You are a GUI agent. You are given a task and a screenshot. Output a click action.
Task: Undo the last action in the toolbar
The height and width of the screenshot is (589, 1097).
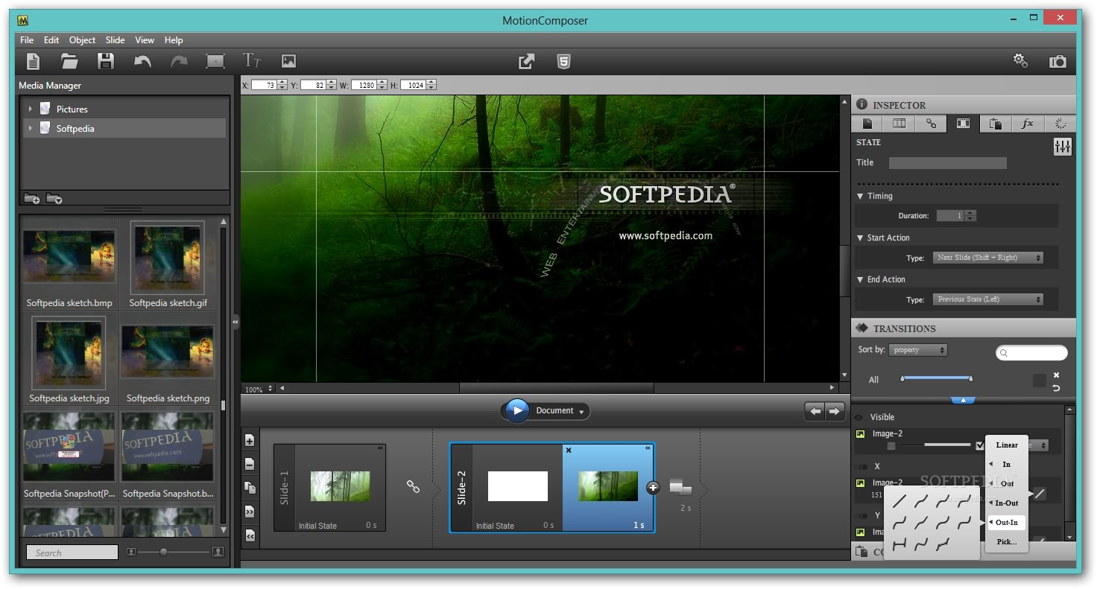pos(142,62)
